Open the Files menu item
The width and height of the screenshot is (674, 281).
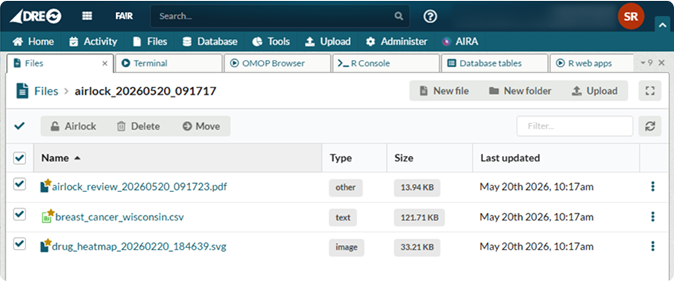point(150,42)
